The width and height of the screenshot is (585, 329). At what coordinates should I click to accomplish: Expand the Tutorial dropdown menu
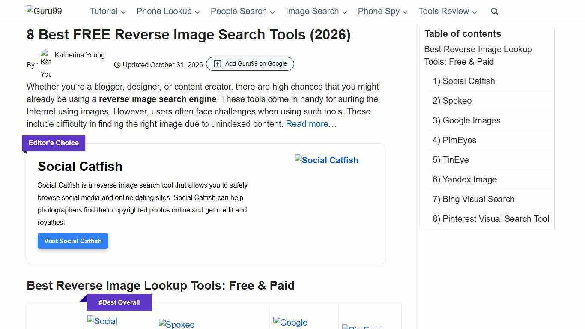104,11
